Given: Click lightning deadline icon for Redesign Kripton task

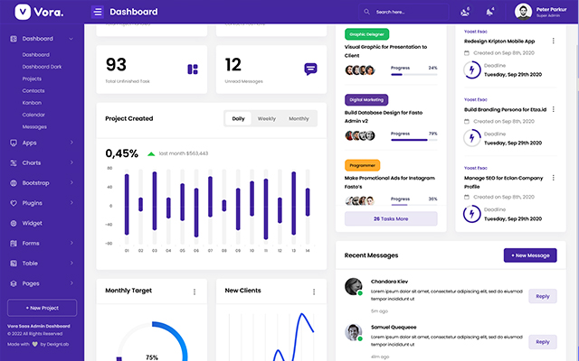Looking at the screenshot, I should point(471,69).
